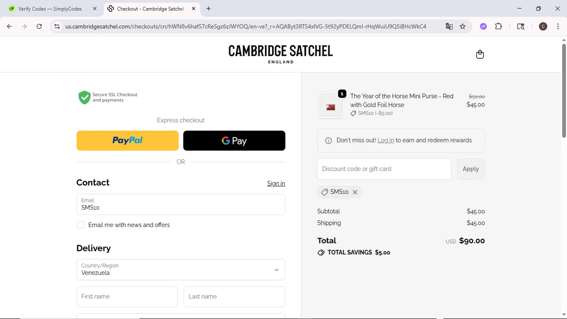Close the Verify Codes SimplyCodes tab

95,8
